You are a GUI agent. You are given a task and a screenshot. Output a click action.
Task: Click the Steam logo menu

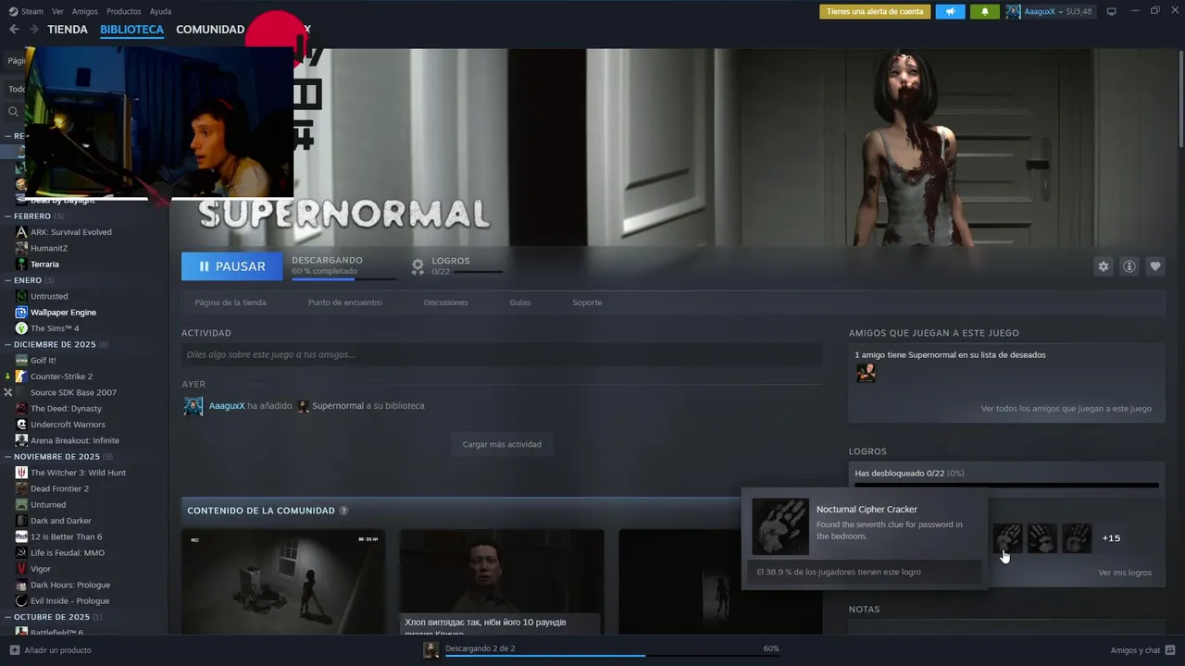pos(26,11)
